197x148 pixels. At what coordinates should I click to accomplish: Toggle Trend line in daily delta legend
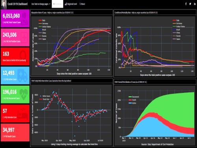44,99
